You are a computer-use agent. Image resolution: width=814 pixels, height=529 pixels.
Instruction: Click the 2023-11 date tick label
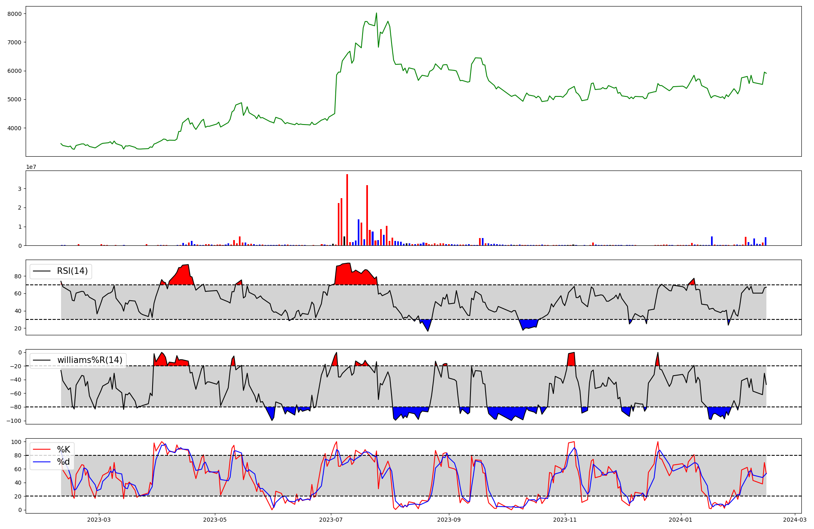[565, 520]
